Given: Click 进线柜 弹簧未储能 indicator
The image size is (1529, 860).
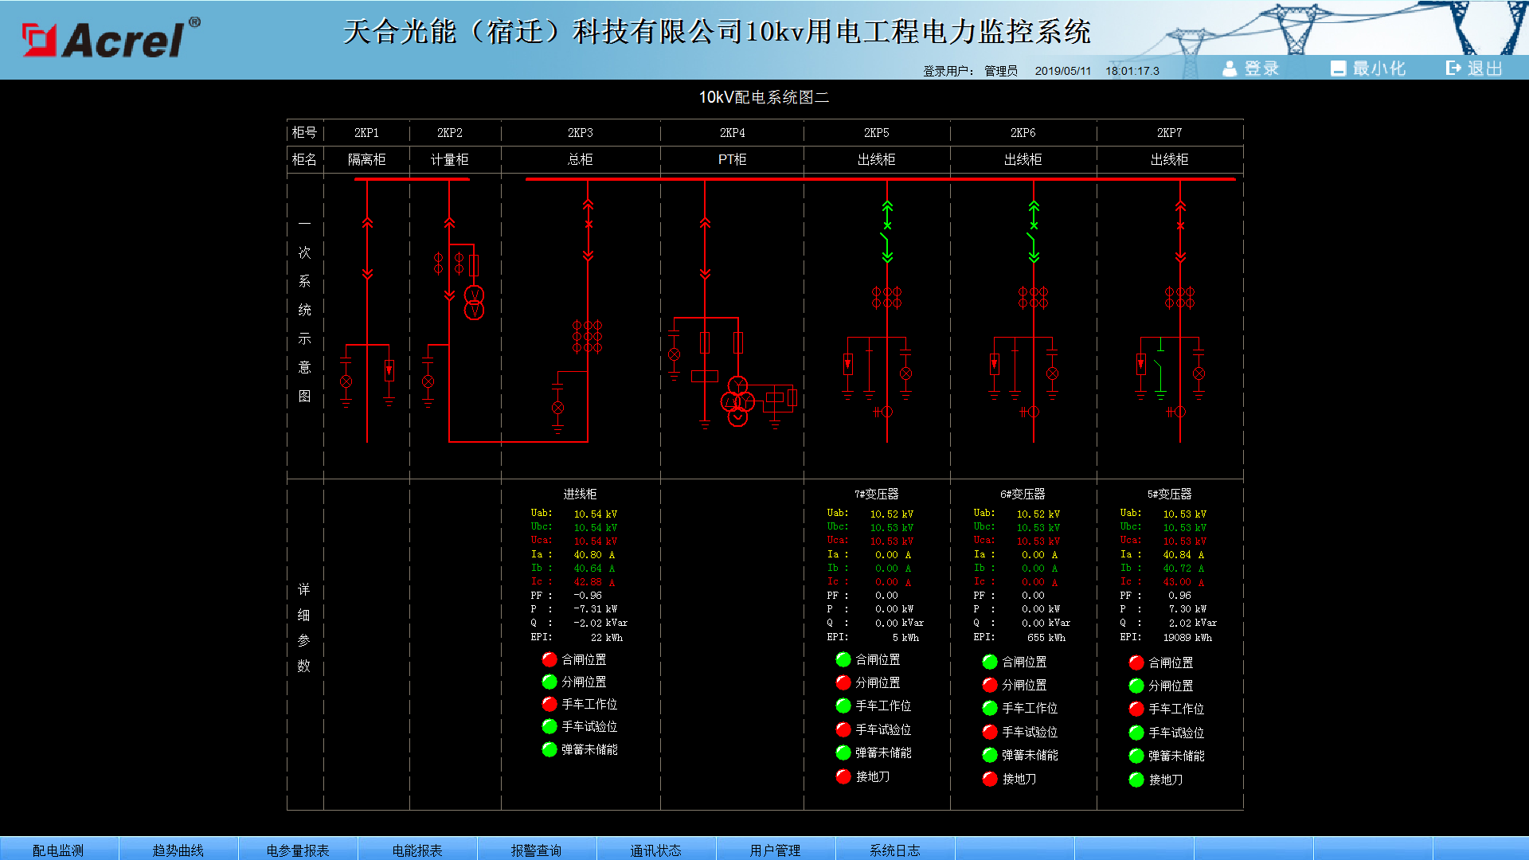Looking at the screenshot, I should pyautogui.click(x=549, y=749).
